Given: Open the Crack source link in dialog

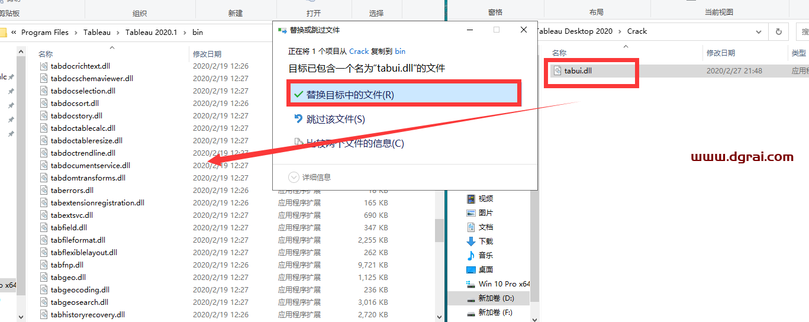Looking at the screenshot, I should click(359, 51).
